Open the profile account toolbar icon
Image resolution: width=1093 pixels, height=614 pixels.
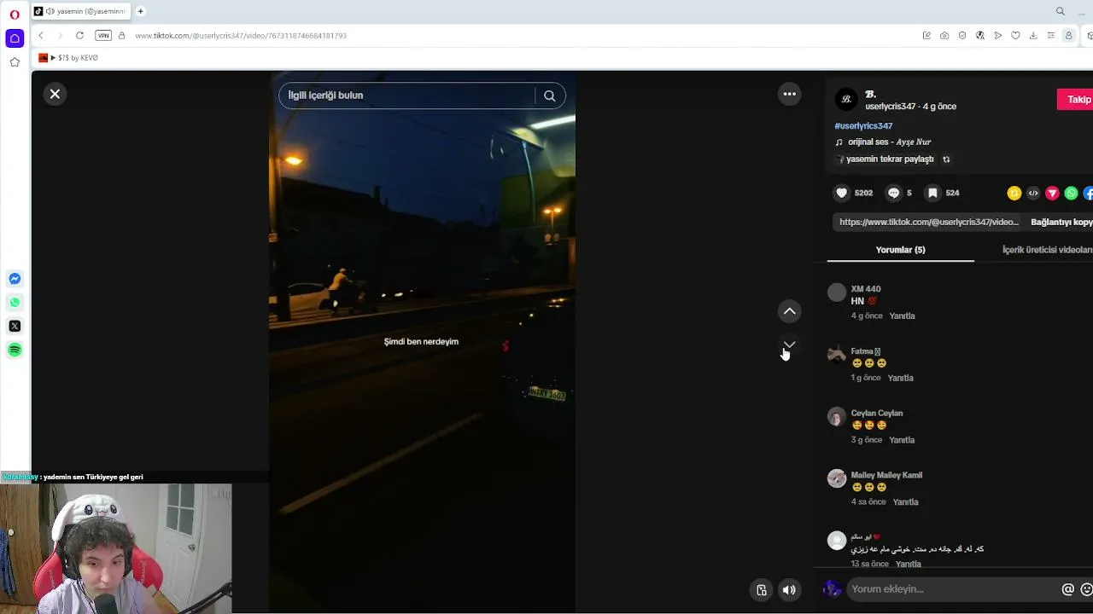(1068, 36)
